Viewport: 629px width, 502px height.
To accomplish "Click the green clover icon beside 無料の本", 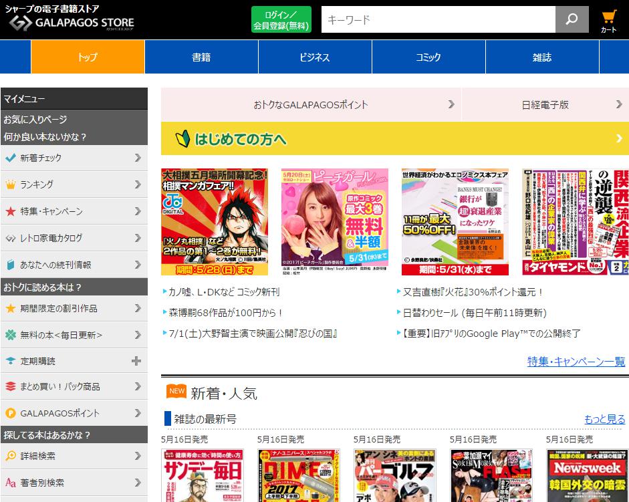I will (x=11, y=335).
